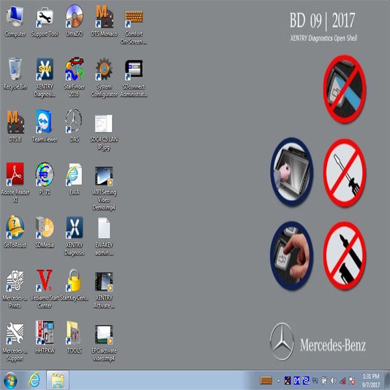Click the Show desktop button

coord(387,380)
